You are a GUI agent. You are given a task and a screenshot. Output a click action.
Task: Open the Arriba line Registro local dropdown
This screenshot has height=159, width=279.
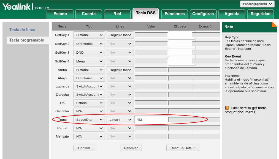click(120, 70)
